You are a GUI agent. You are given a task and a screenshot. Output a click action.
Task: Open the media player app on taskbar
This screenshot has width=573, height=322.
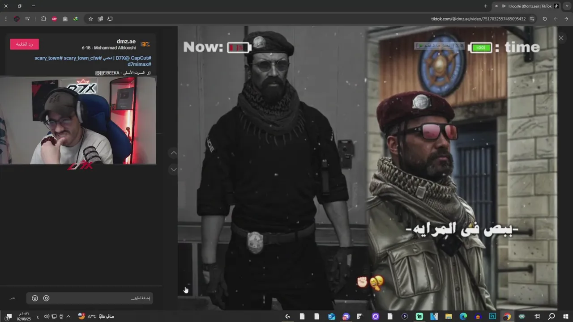[x=405, y=316]
